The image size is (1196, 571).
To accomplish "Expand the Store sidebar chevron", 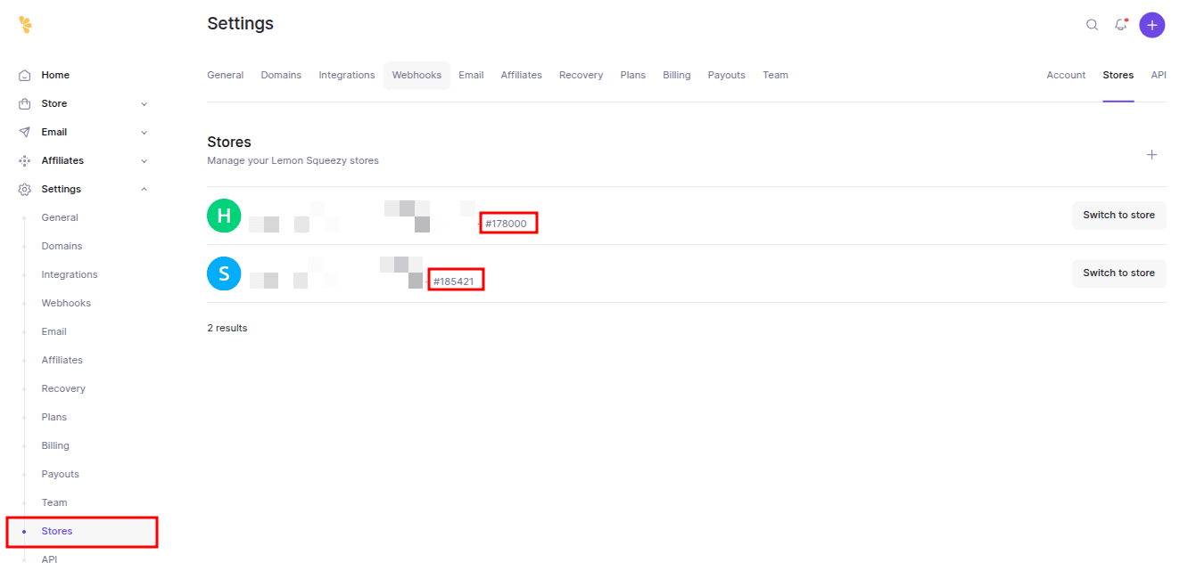I will [x=144, y=104].
